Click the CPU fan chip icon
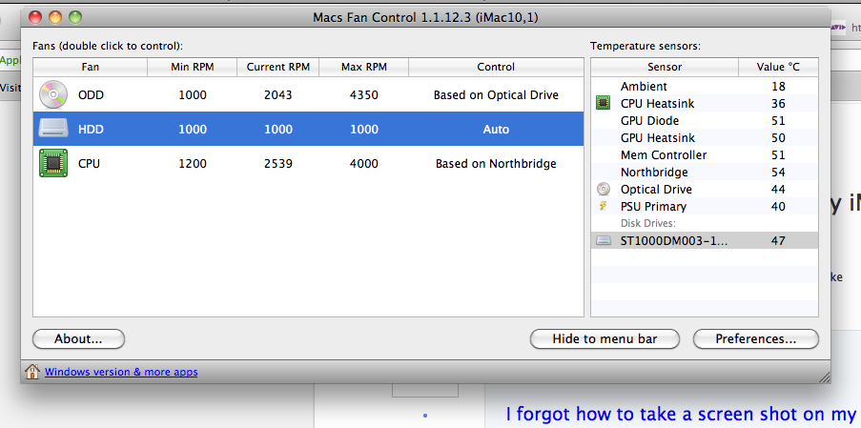Viewport: 861px width, 428px height. pyautogui.click(x=53, y=163)
